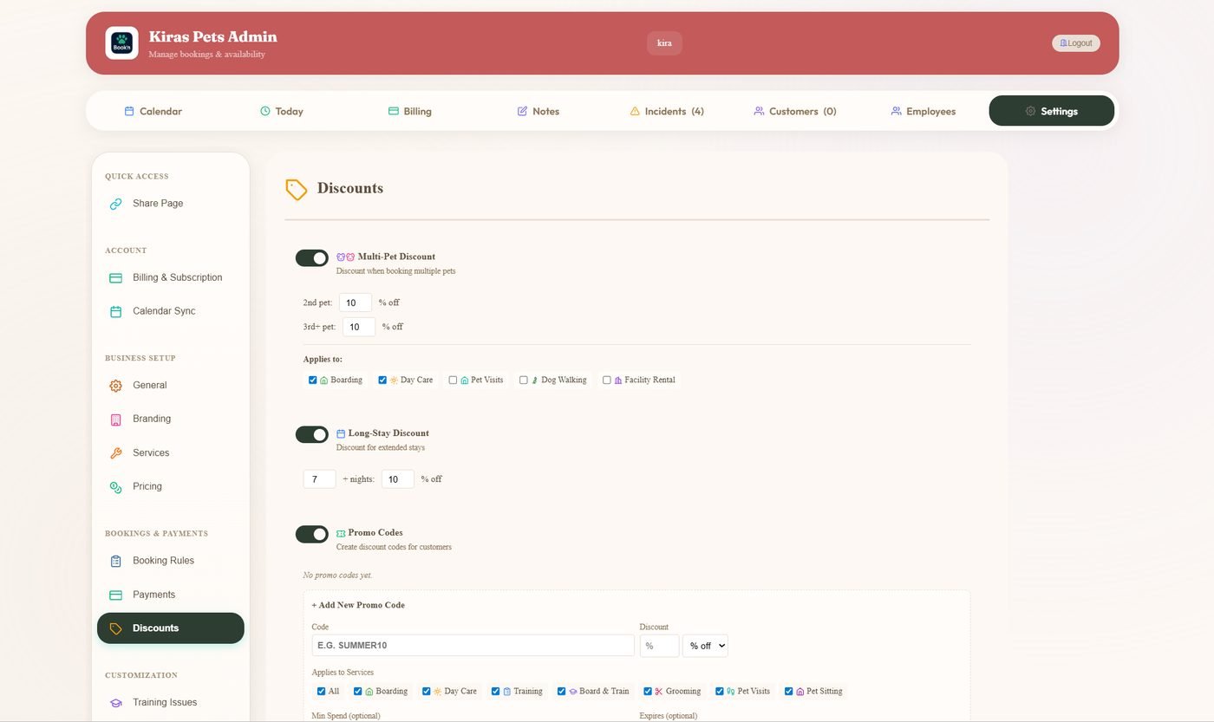Open Customers (0) tab
The image size is (1214, 722).
(794, 111)
